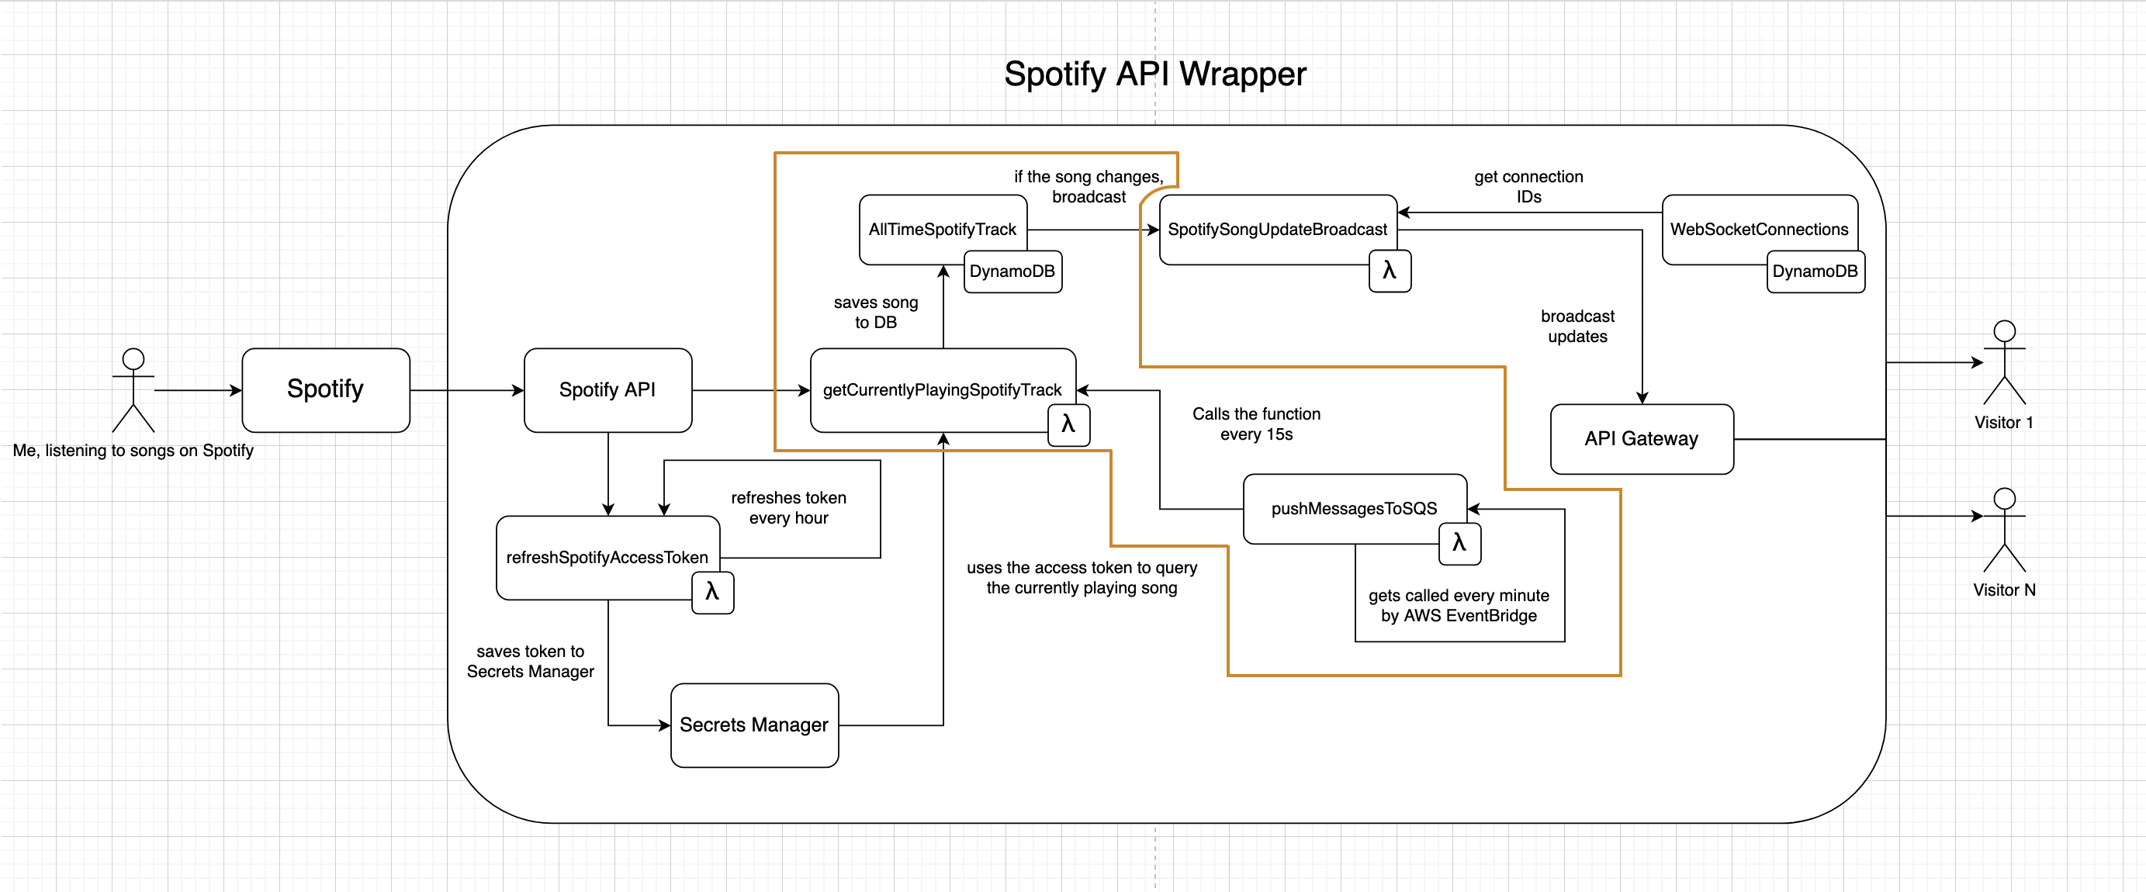Click the 'gets called every minute by AWS EventBridge' label
Screen dimensions: 2146x892
(x=1459, y=606)
